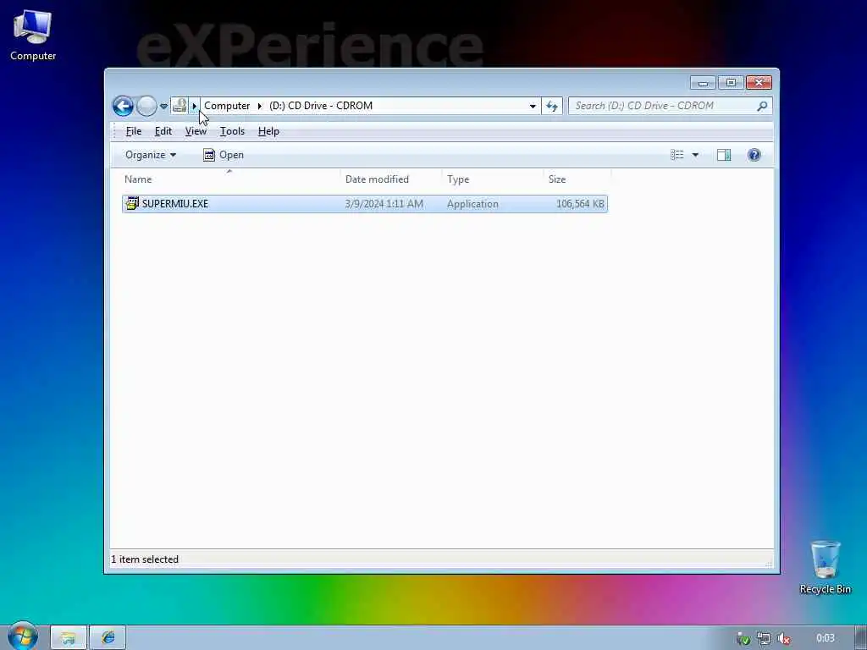The image size is (867, 650).
Task: Expand the Organize dropdown
Action: (151, 155)
